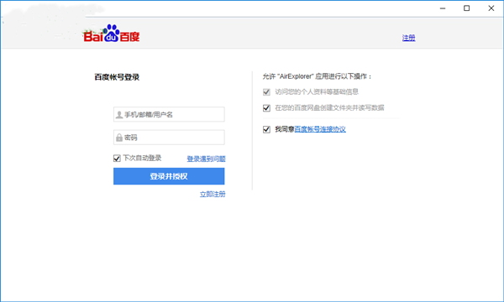
Task: Open the 登录遇到问题 help link
Action: (x=206, y=159)
